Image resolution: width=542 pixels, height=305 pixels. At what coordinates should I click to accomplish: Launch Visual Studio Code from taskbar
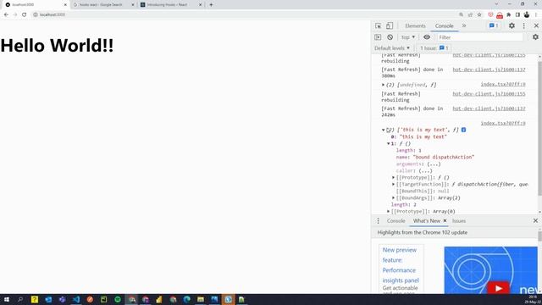[x=76, y=299]
